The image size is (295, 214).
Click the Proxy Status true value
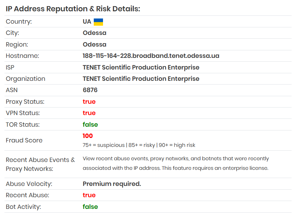pos(89,102)
